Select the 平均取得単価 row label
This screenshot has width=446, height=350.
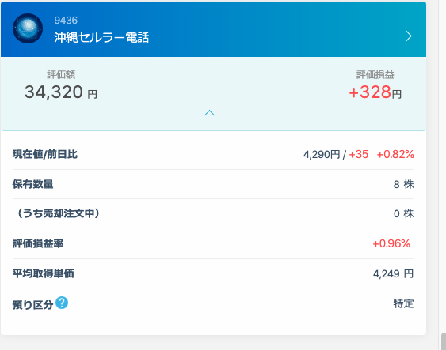44,273
